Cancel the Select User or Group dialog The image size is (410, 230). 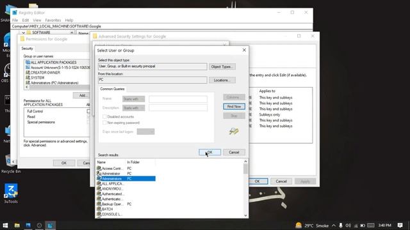pyautogui.click(x=234, y=152)
